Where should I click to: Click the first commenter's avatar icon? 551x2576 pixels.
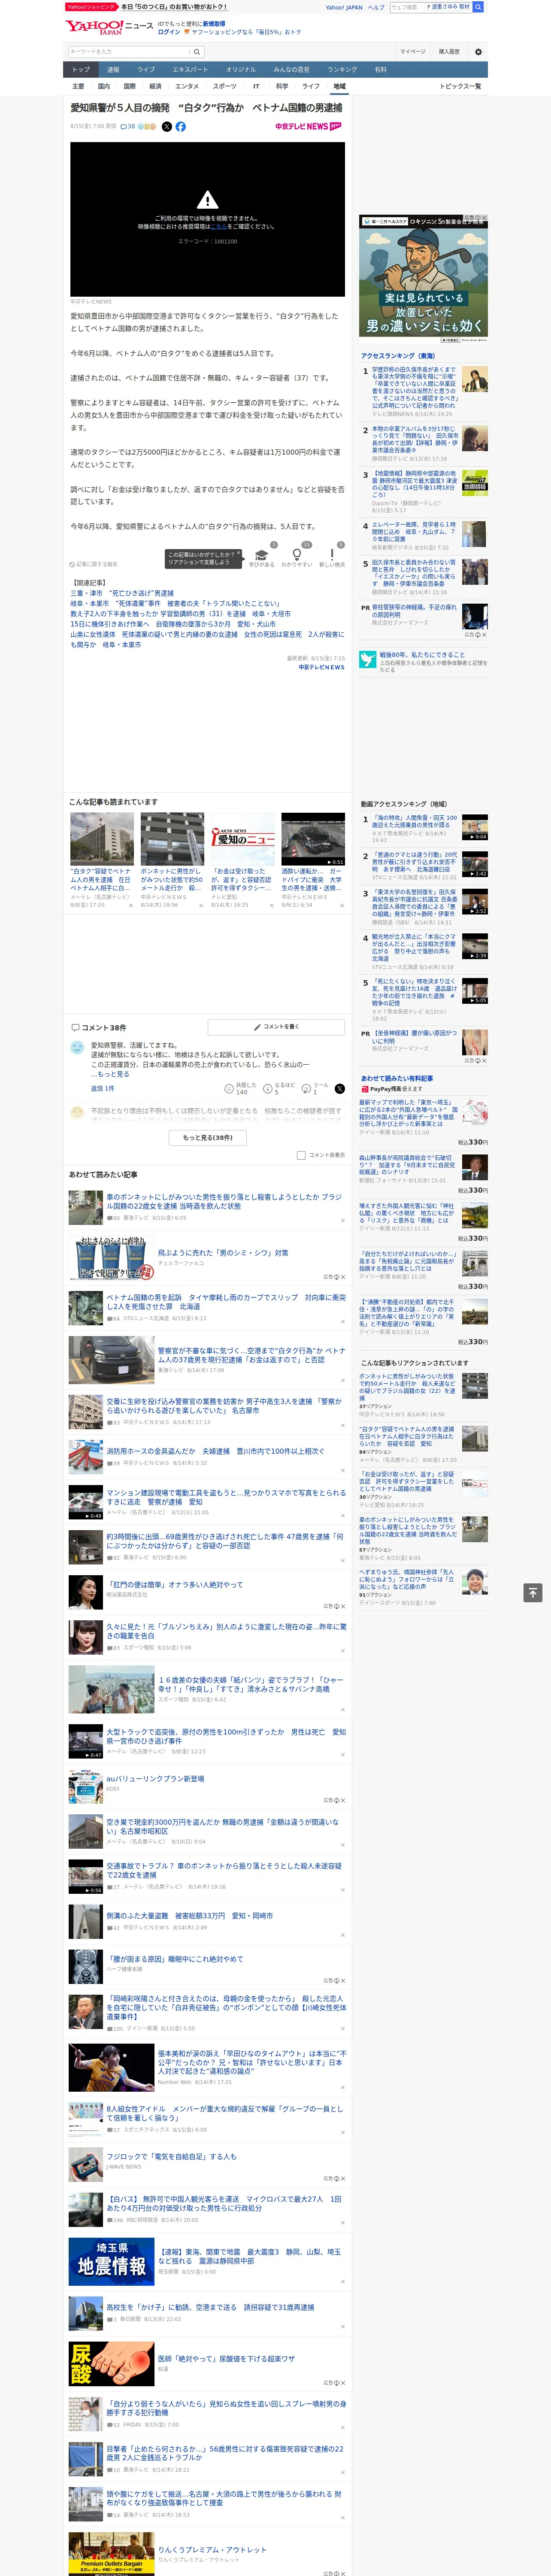pos(77,1047)
